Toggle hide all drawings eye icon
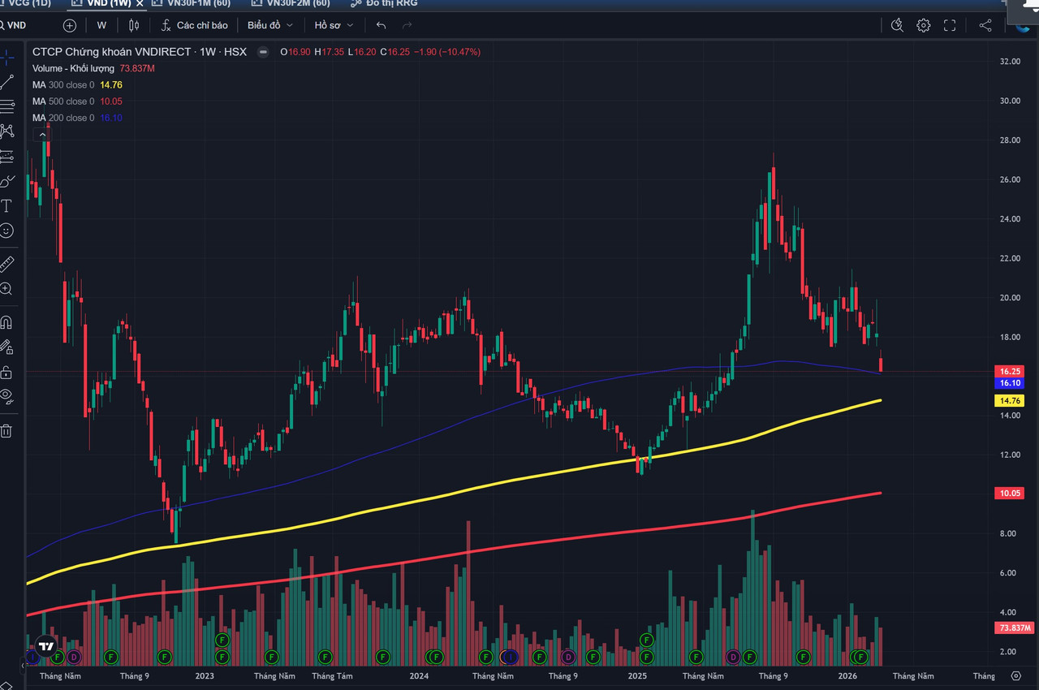 (6, 397)
